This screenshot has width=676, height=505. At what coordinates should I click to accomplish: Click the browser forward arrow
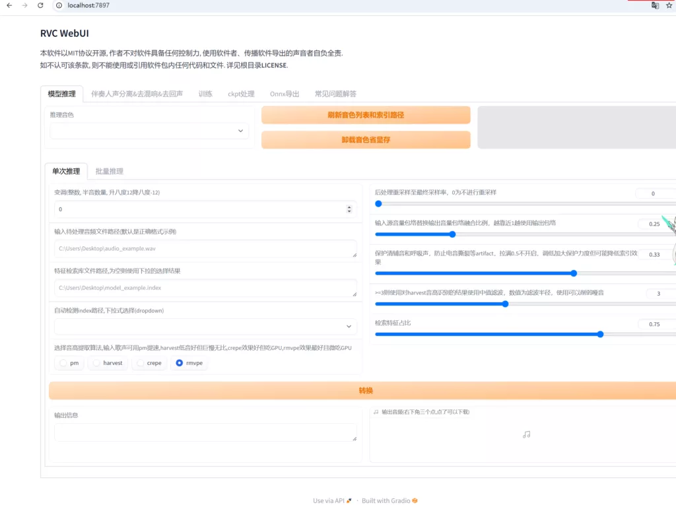pos(24,5)
